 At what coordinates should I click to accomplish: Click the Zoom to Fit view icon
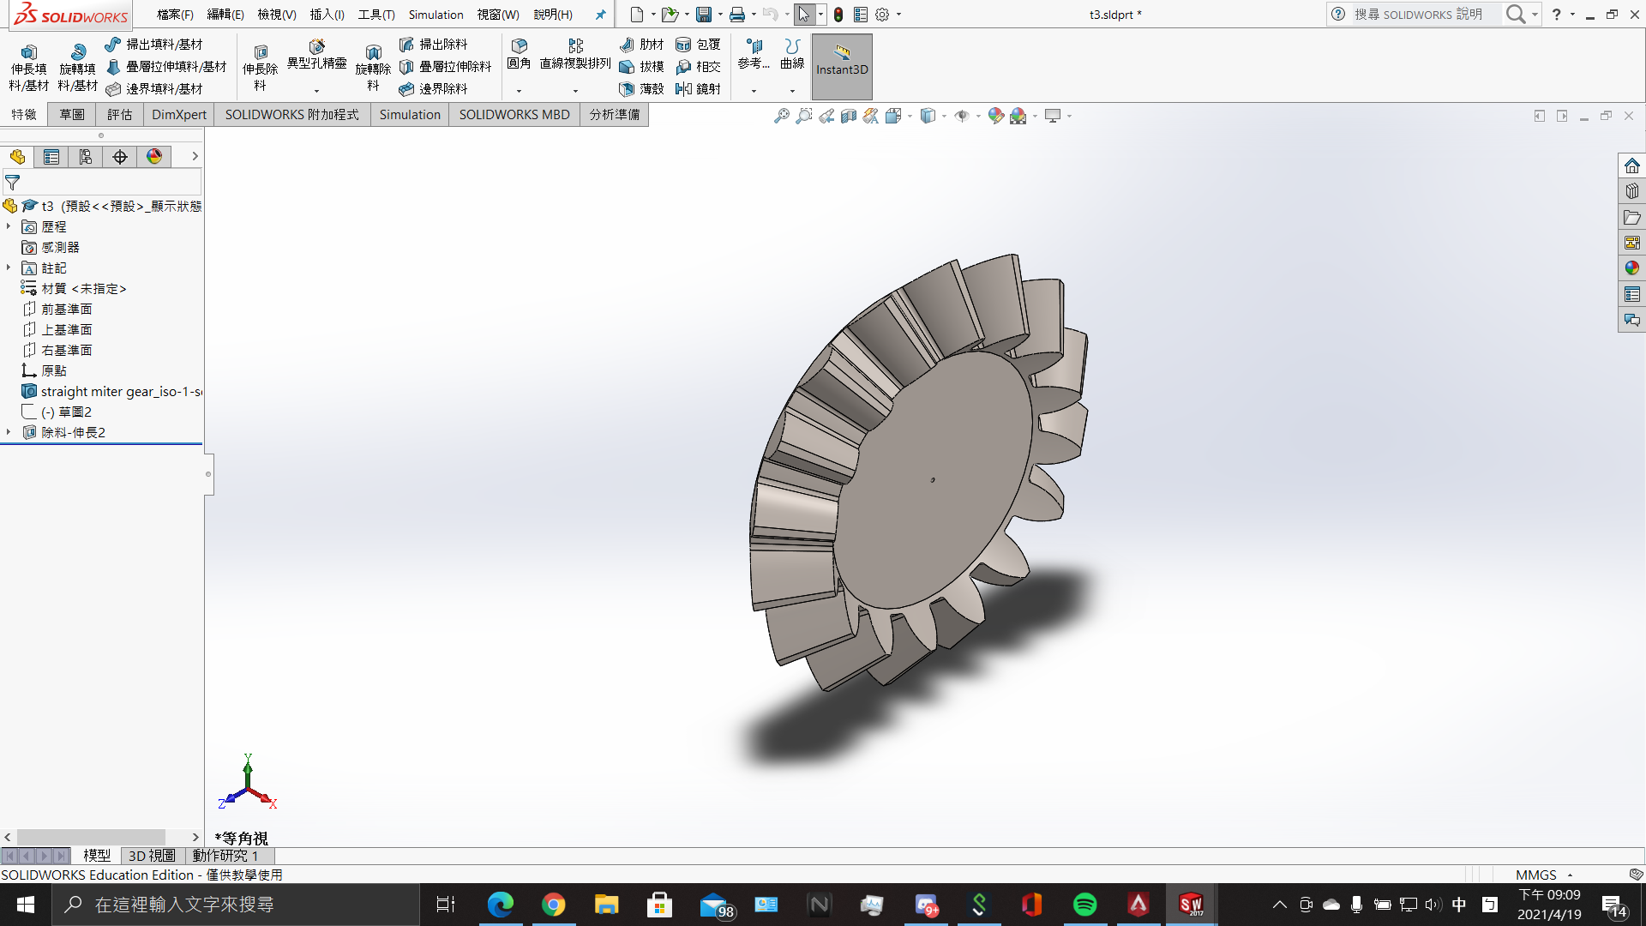(x=781, y=116)
